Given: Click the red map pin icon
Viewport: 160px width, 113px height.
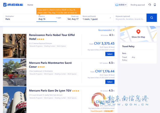Looking at the screenshot, I should (x=138, y=32).
